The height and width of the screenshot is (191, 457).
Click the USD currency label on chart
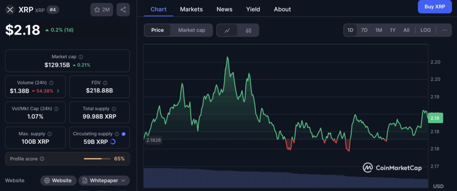438,186
